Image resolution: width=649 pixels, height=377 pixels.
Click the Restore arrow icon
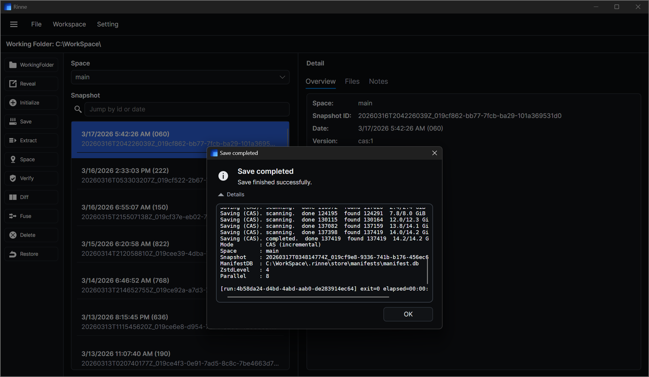pos(13,254)
